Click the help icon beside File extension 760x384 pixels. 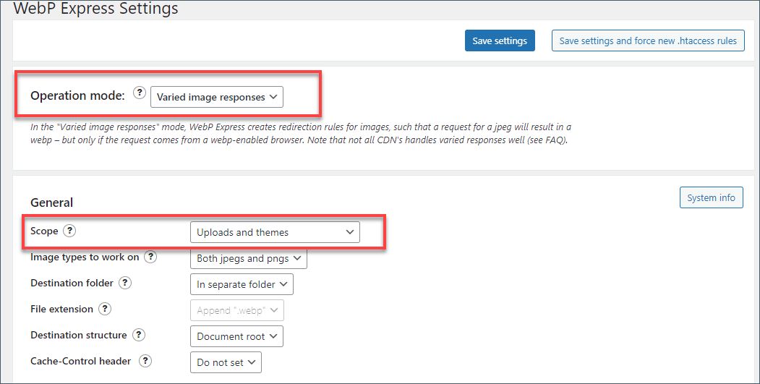coord(105,309)
